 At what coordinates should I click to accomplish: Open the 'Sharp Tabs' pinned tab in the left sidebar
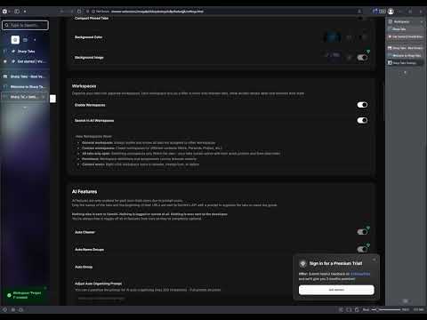tap(25, 52)
